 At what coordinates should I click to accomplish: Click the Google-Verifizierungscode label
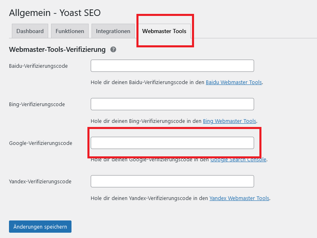pyautogui.click(x=40, y=143)
